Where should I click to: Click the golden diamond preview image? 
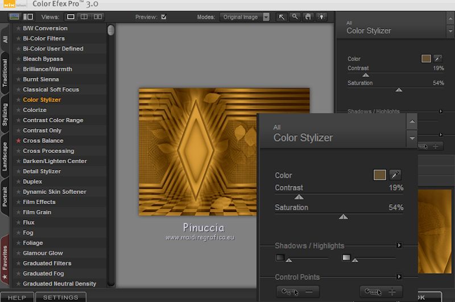click(x=197, y=152)
